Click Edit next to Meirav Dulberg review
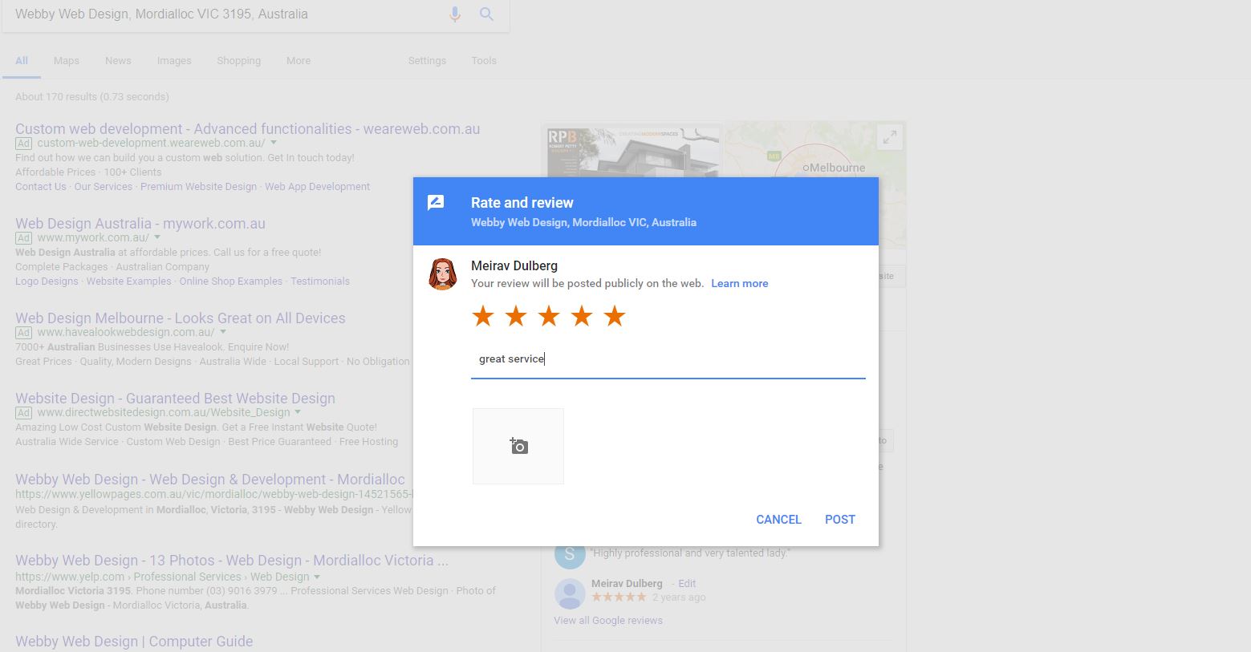The width and height of the screenshot is (1251, 652). click(688, 584)
